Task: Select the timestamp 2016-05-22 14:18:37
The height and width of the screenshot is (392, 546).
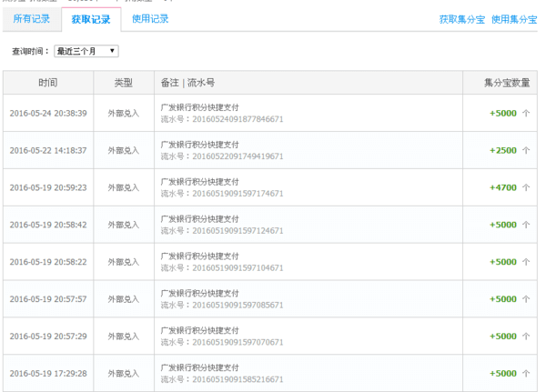Action: click(x=48, y=150)
